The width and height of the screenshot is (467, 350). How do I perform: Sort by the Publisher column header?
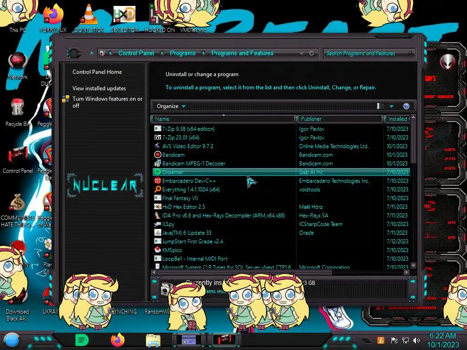340,119
